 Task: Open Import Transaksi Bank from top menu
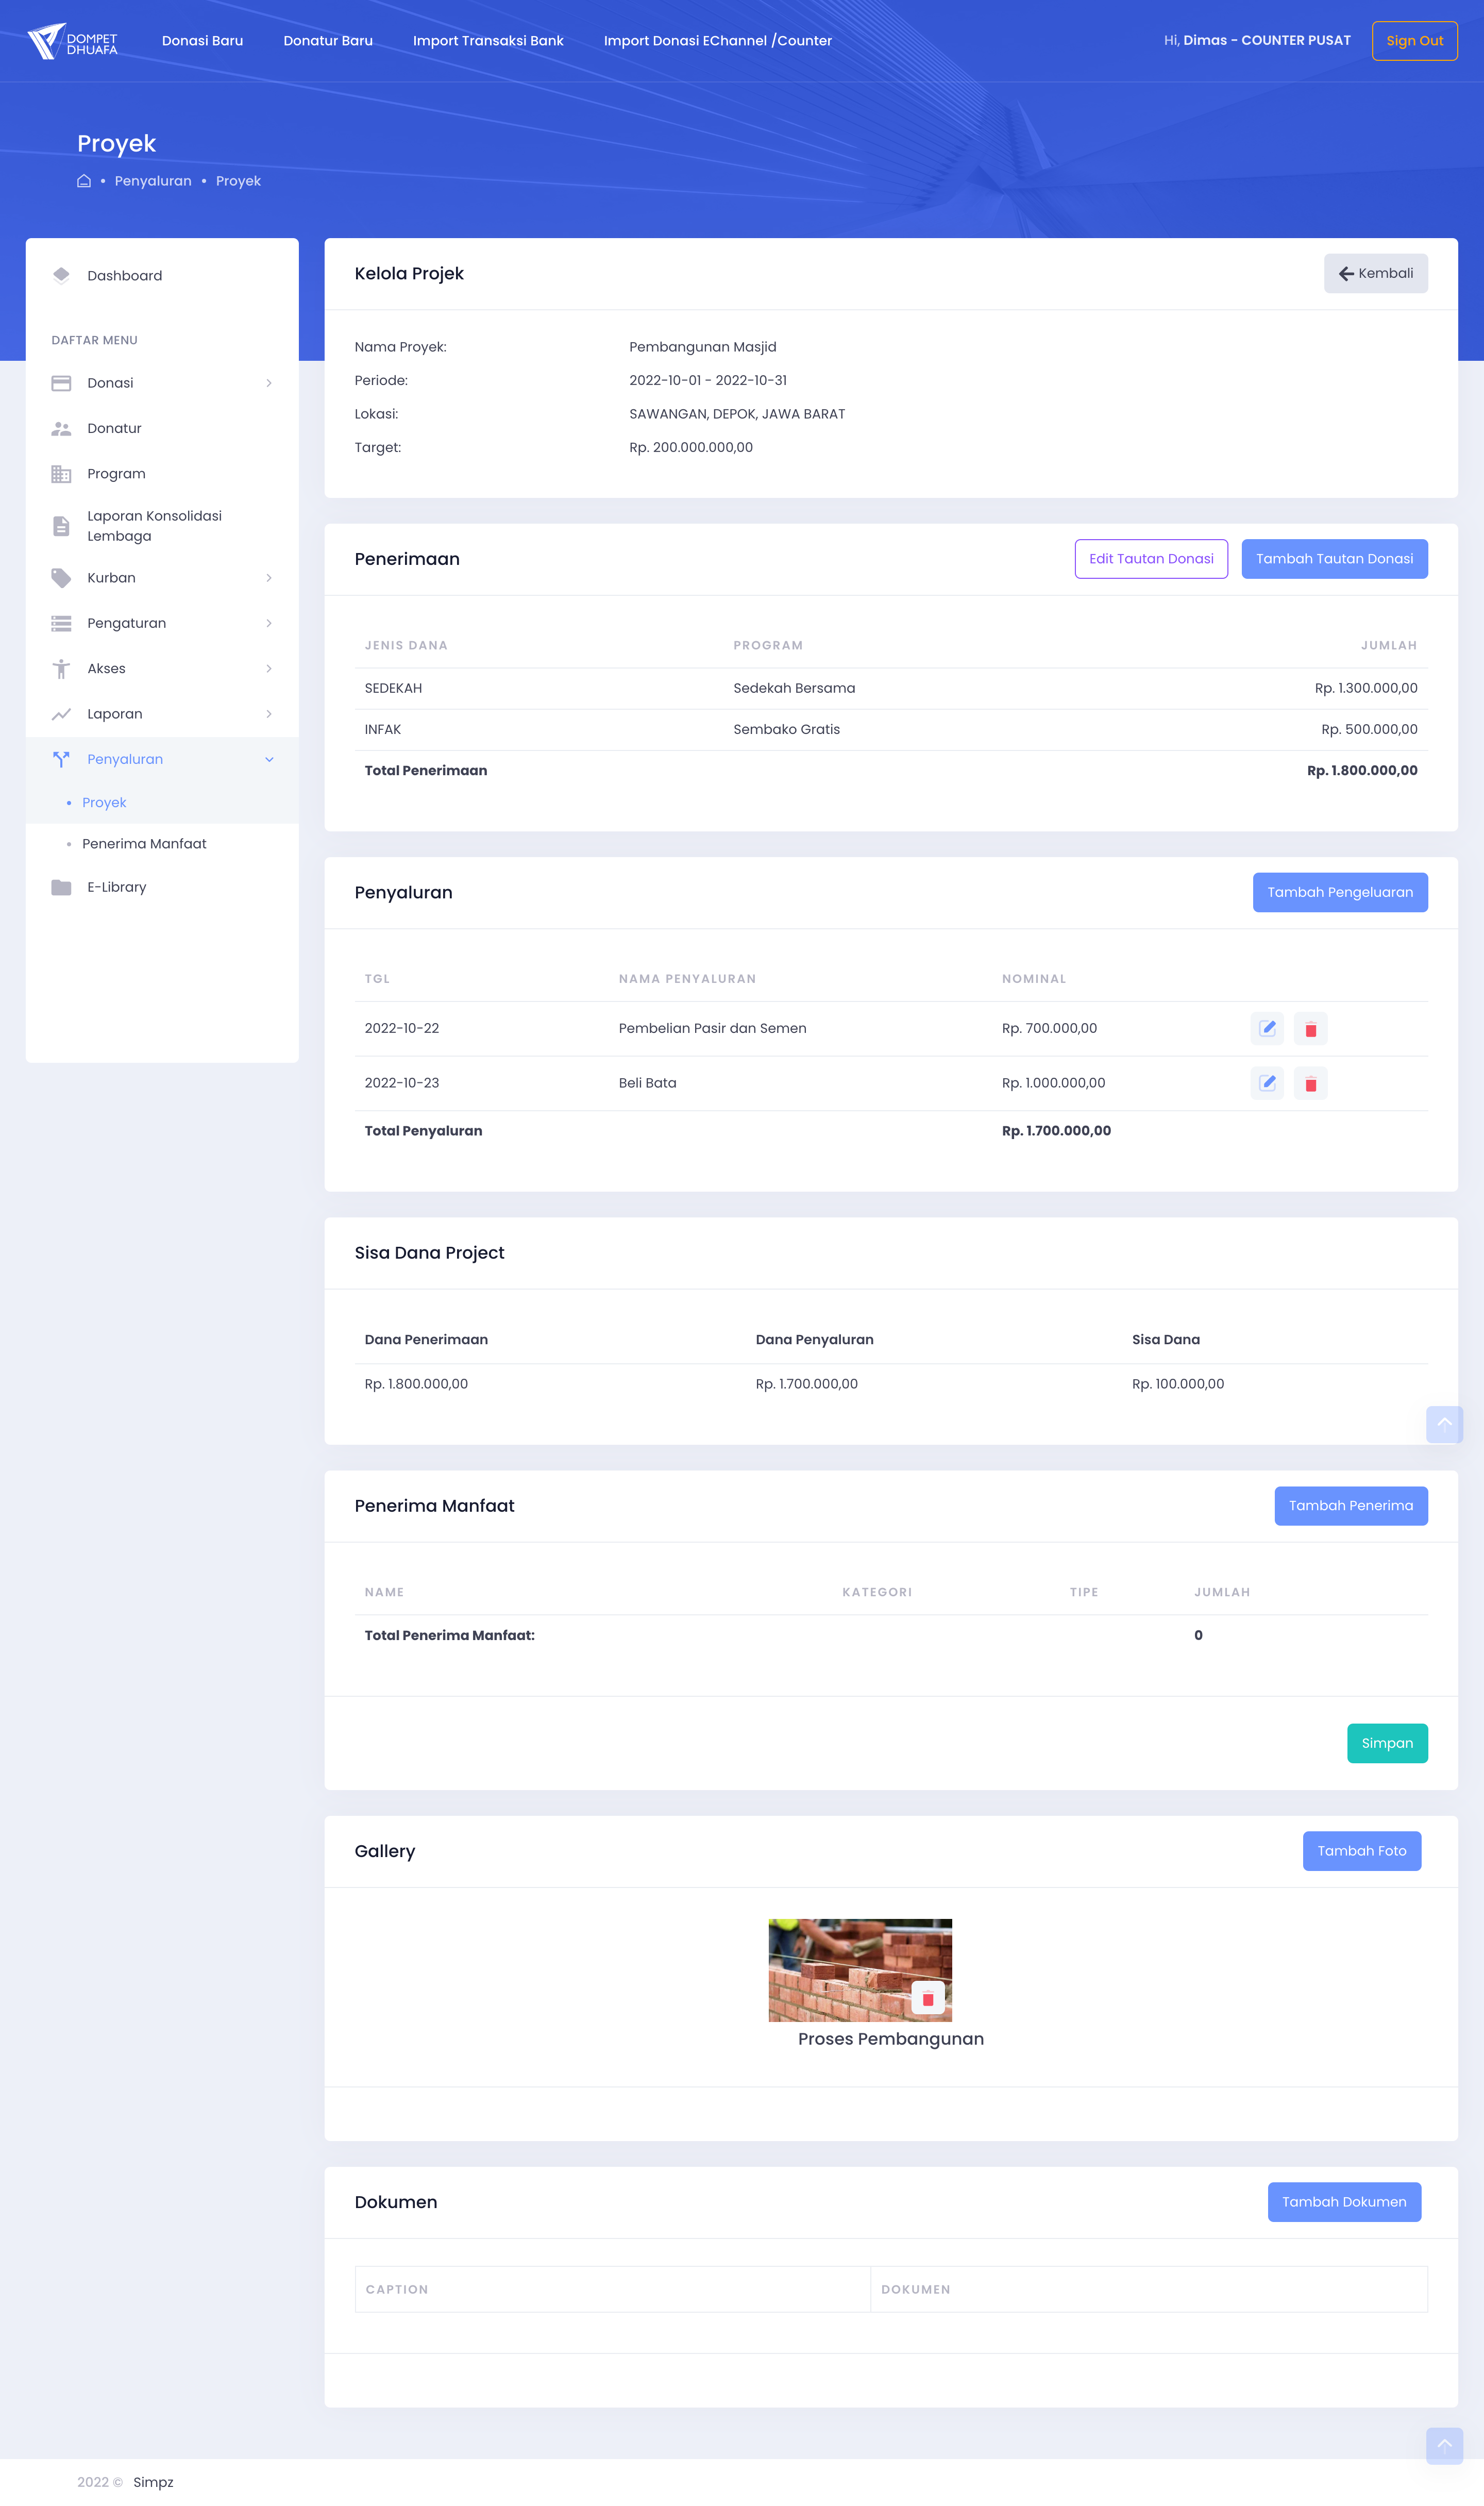click(x=488, y=41)
